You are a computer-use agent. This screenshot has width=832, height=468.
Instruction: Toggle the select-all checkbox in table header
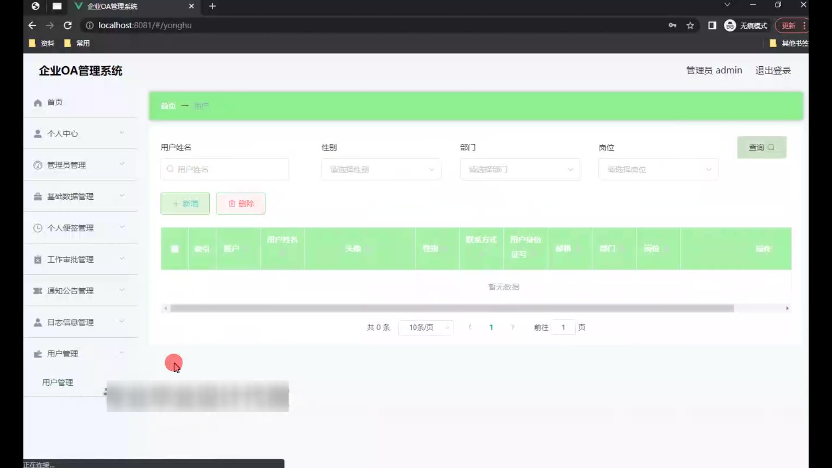(x=175, y=249)
